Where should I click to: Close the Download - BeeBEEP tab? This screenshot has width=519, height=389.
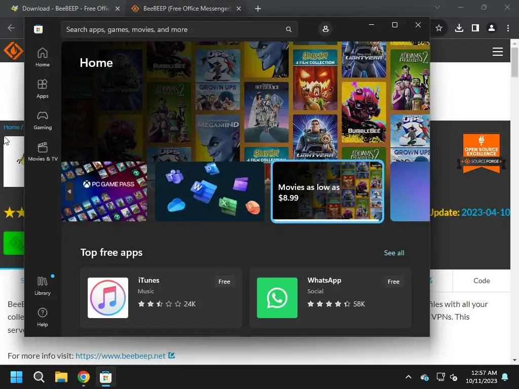pos(118,9)
